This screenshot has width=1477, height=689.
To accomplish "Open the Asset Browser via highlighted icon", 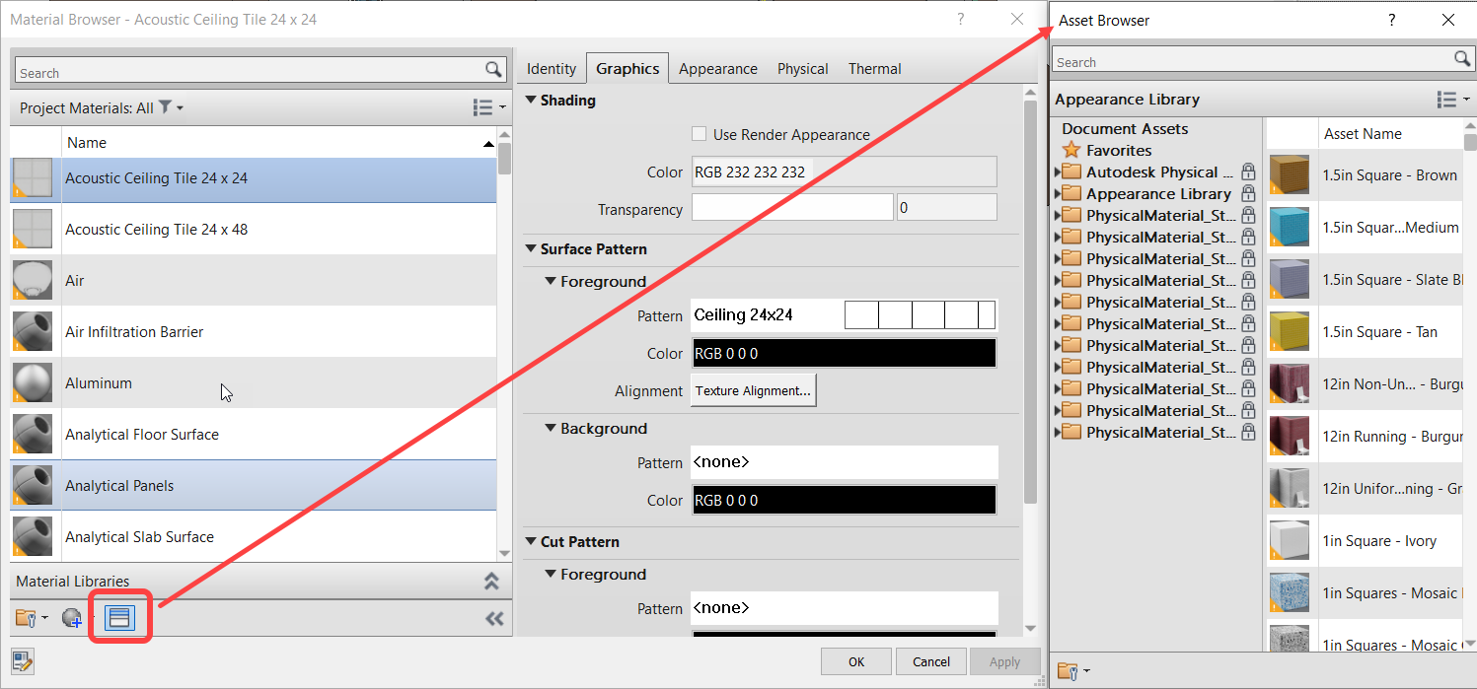I will pyautogui.click(x=120, y=617).
